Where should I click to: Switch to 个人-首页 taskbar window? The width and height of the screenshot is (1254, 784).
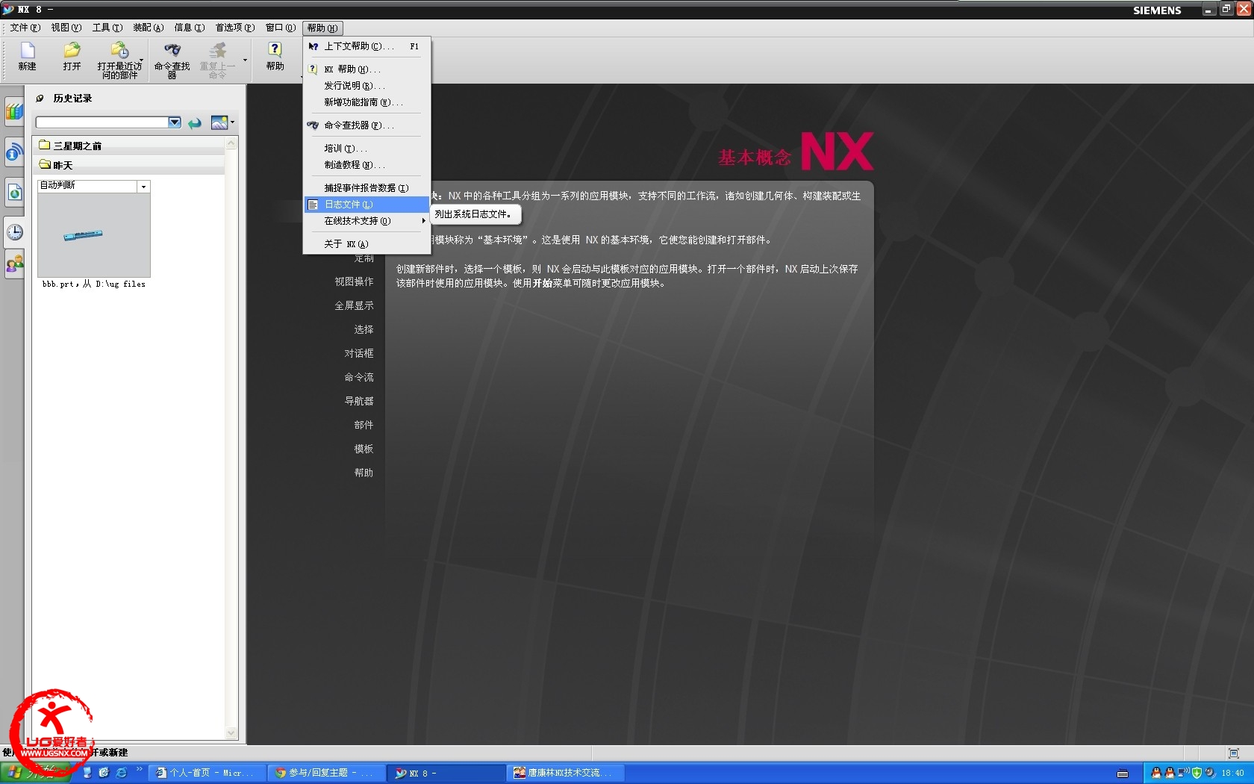(206, 773)
